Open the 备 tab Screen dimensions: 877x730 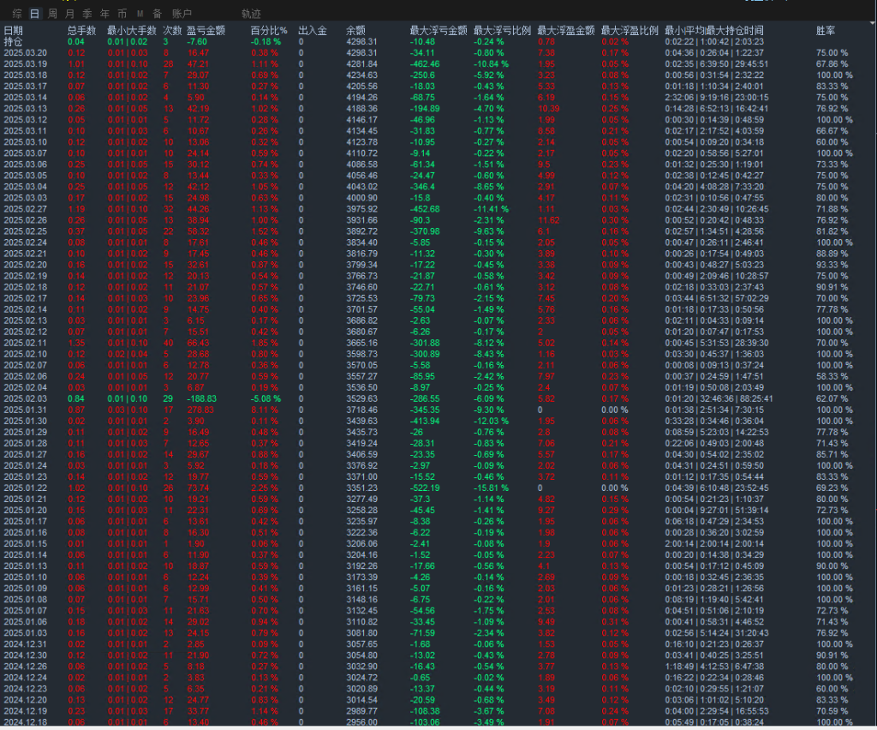pyautogui.click(x=156, y=14)
